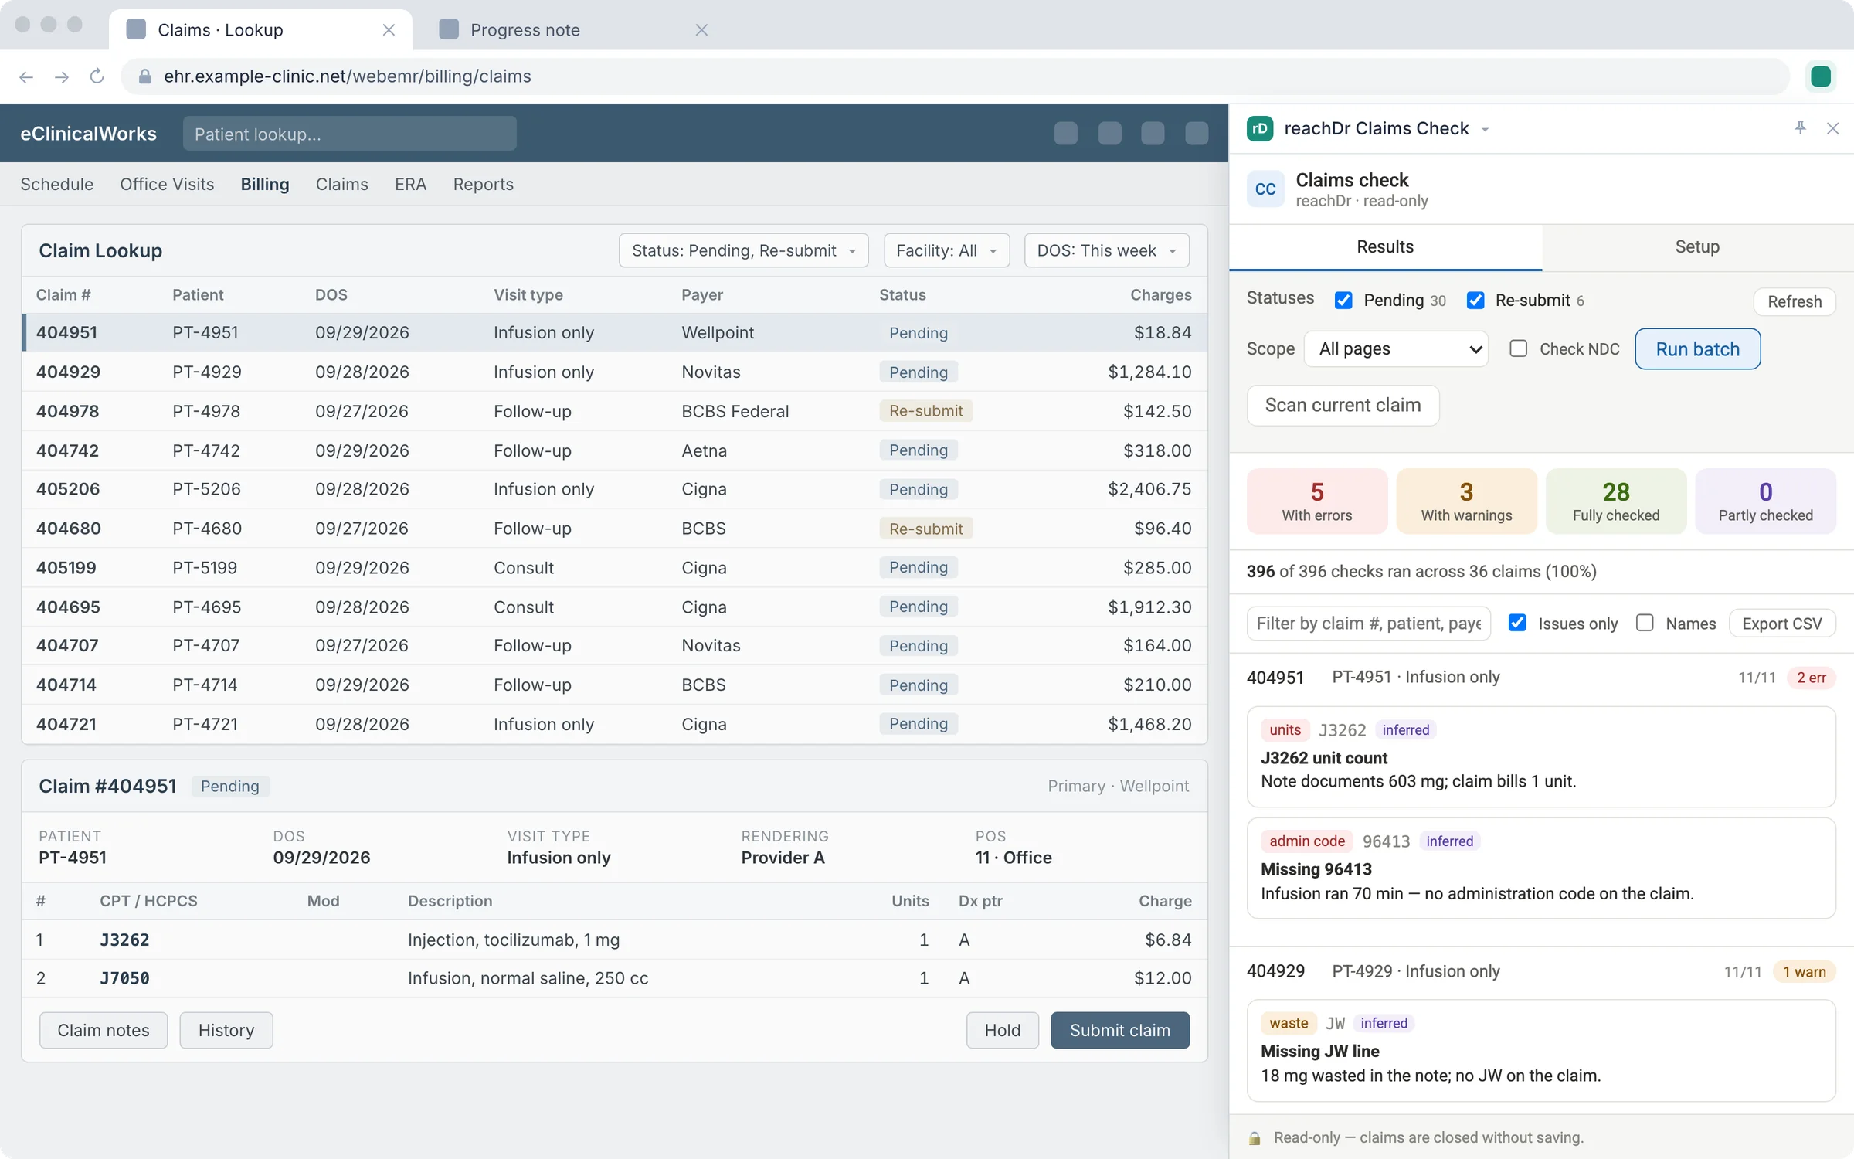Enable the Names checkbox

point(1645,624)
